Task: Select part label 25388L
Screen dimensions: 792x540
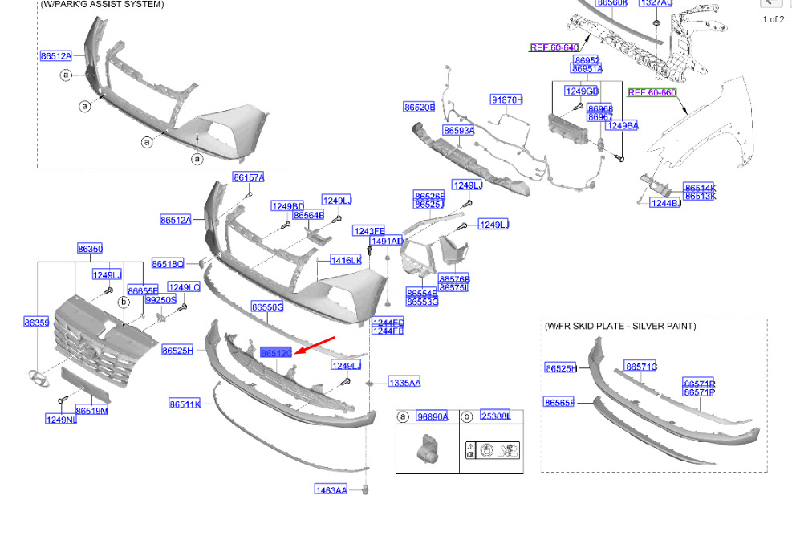Action: coord(496,416)
